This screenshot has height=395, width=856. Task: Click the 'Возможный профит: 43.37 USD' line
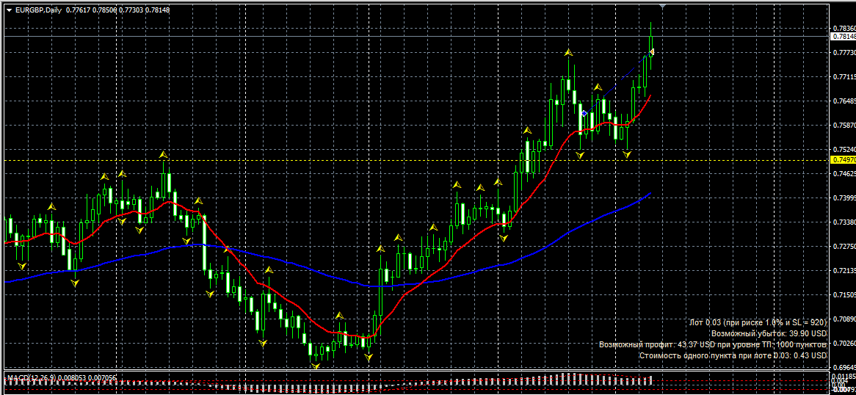pos(713,345)
